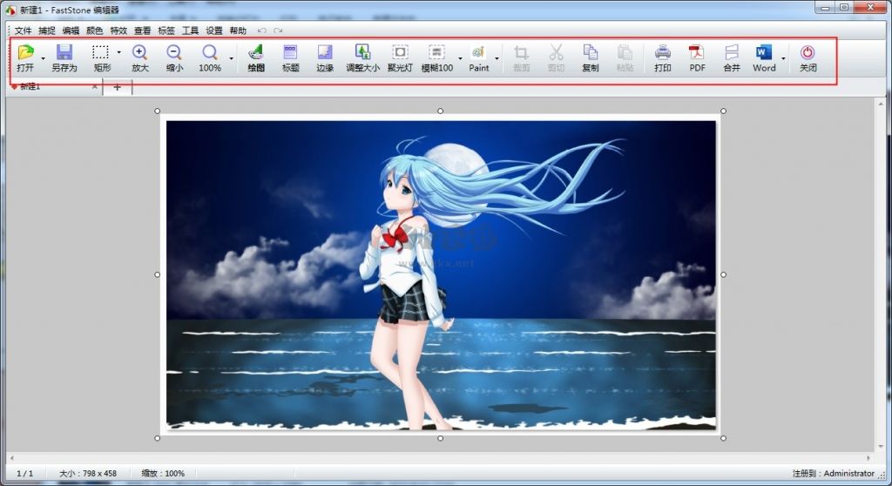This screenshot has height=486, width=892.
Task: Open the 特效 (Effects) menu
Action: pos(118,30)
